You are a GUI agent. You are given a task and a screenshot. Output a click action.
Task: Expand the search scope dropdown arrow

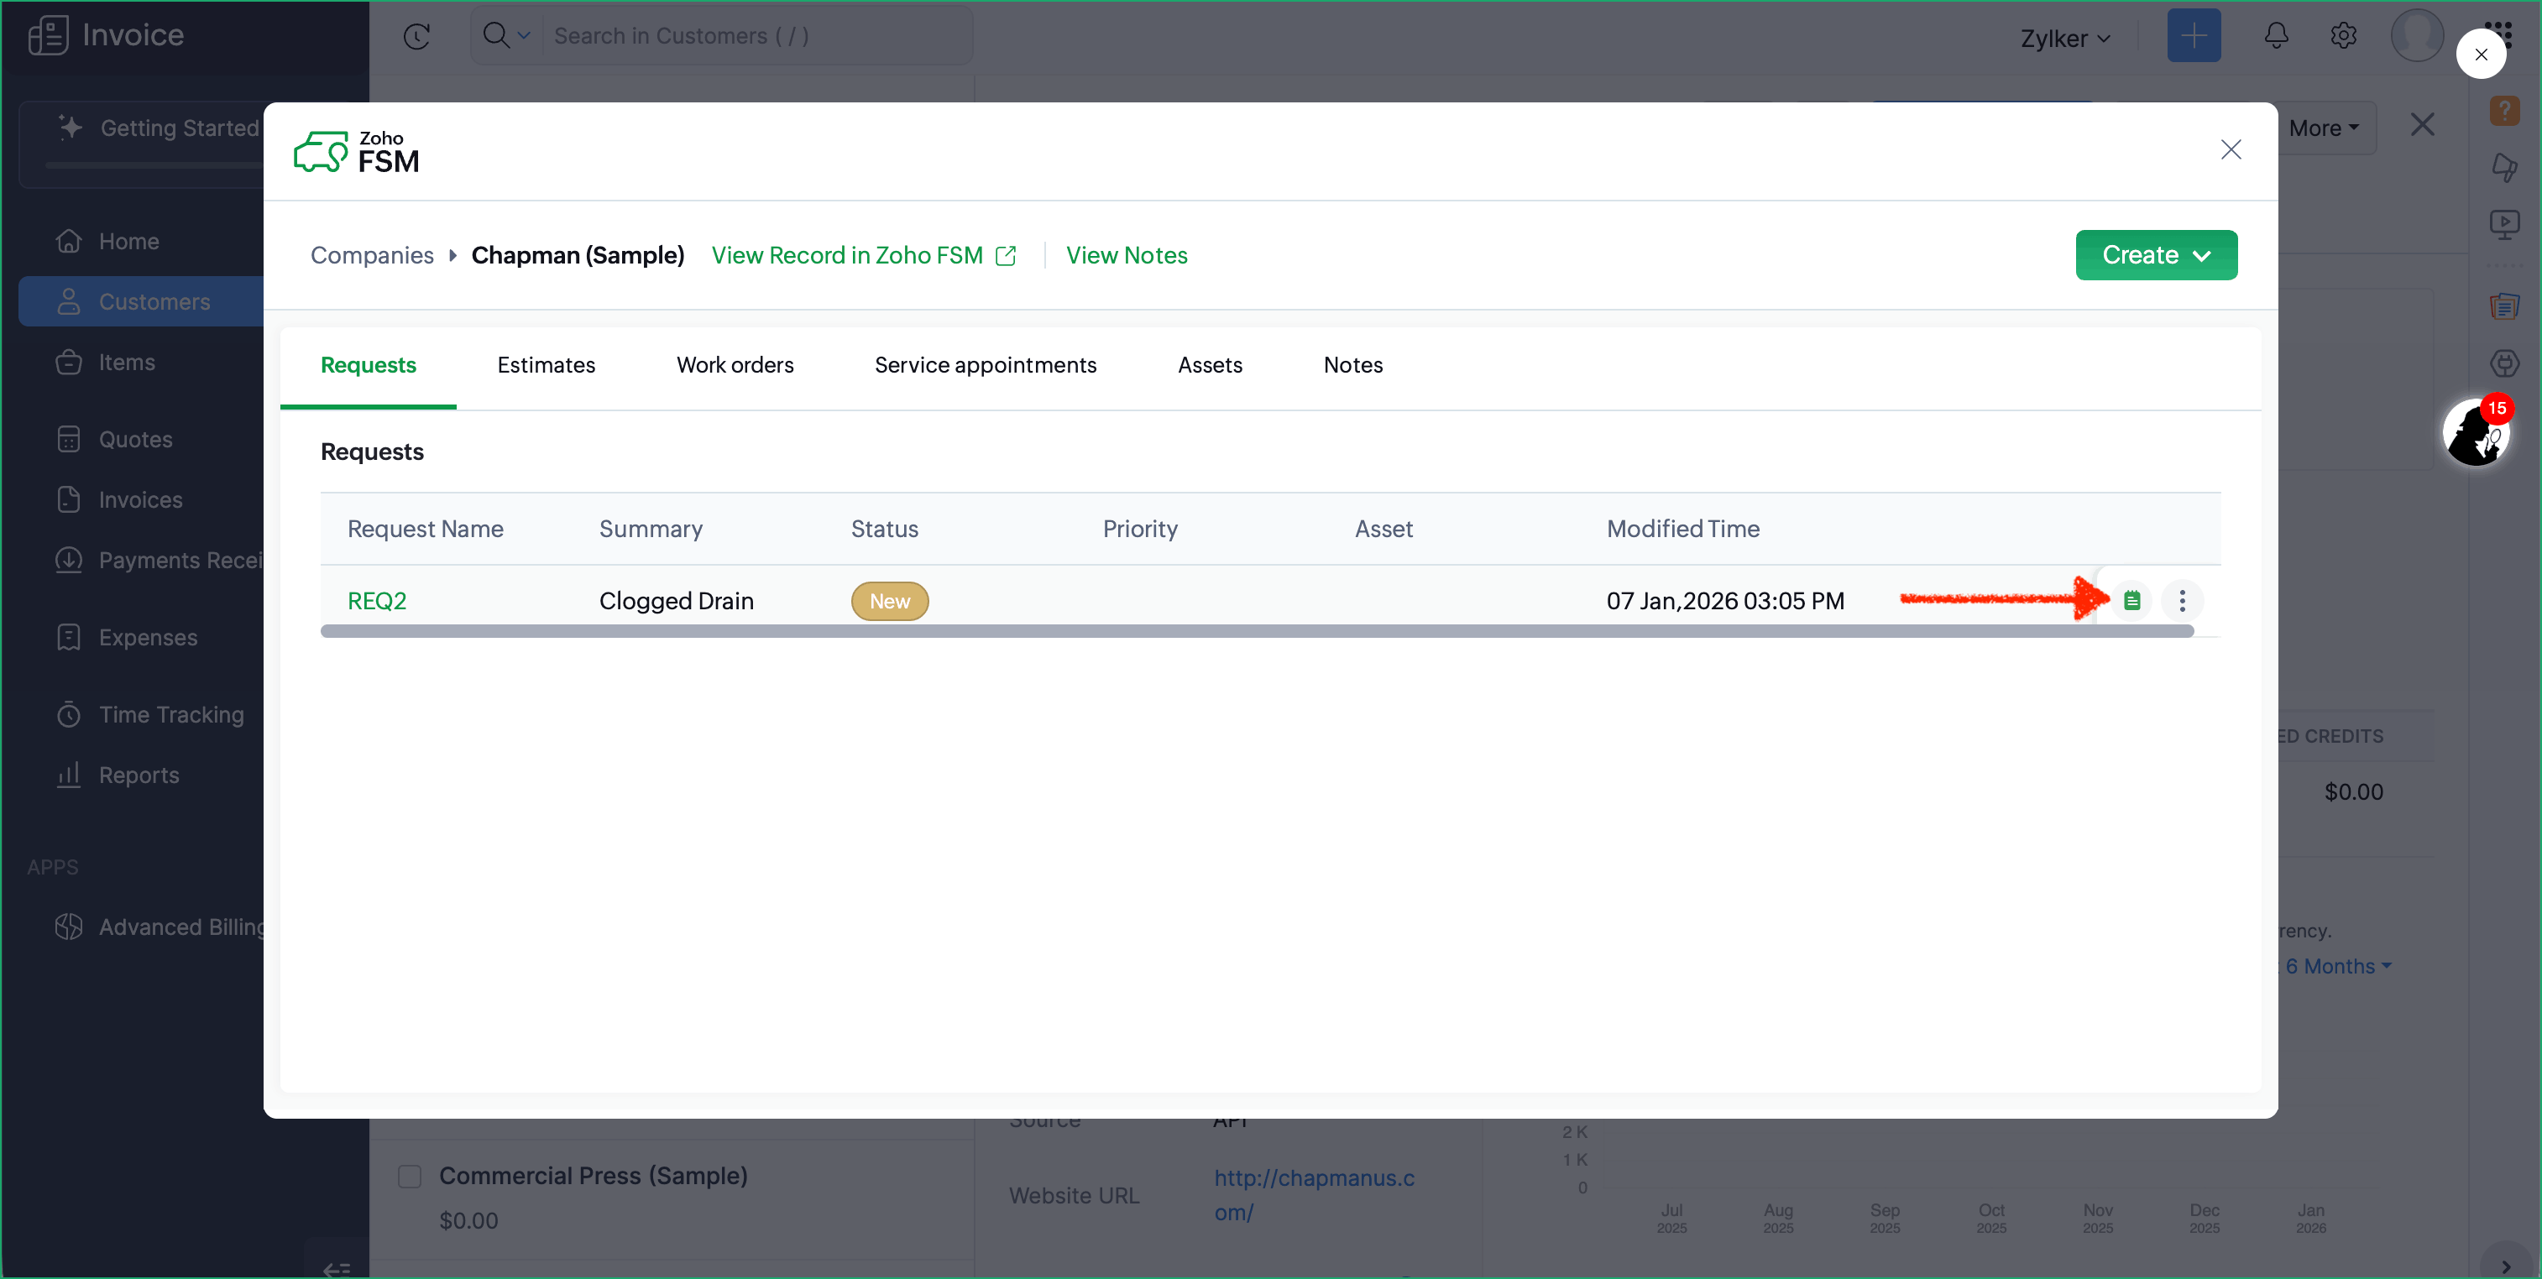tap(524, 36)
